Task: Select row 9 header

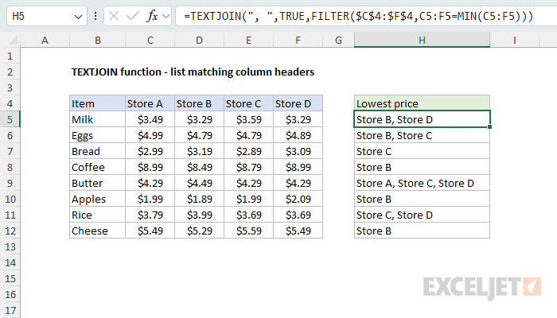Action: [10, 183]
